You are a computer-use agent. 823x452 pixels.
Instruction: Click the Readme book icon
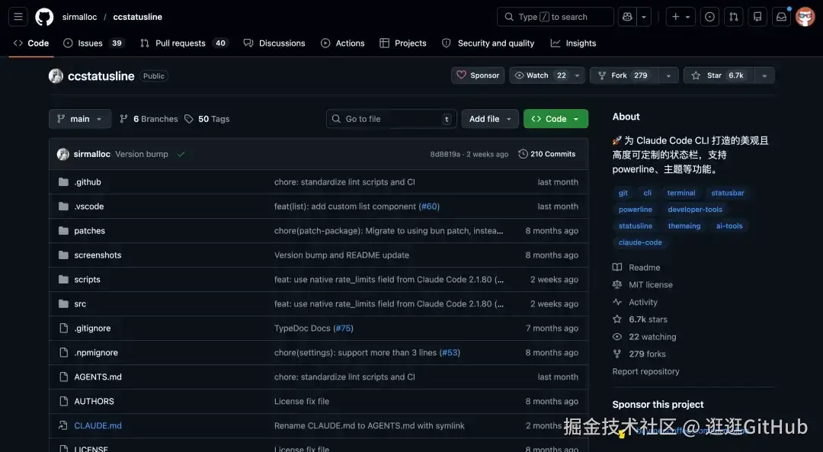(x=617, y=268)
